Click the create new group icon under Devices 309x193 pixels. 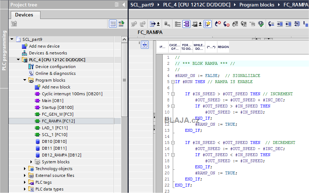pyautogui.click(x=14, y=24)
